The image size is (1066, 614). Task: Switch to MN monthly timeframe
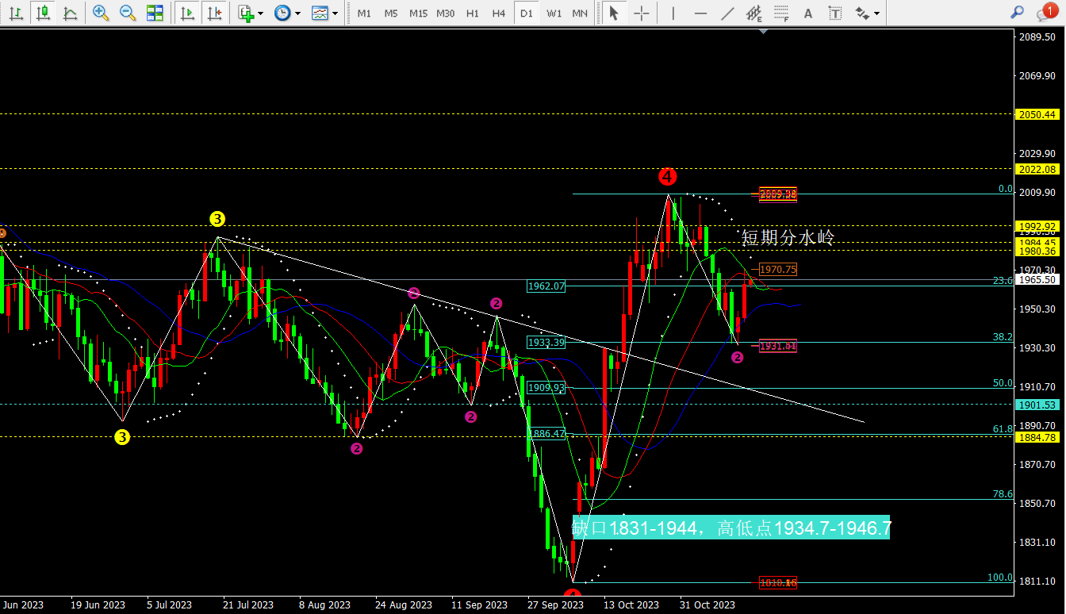[x=581, y=13]
